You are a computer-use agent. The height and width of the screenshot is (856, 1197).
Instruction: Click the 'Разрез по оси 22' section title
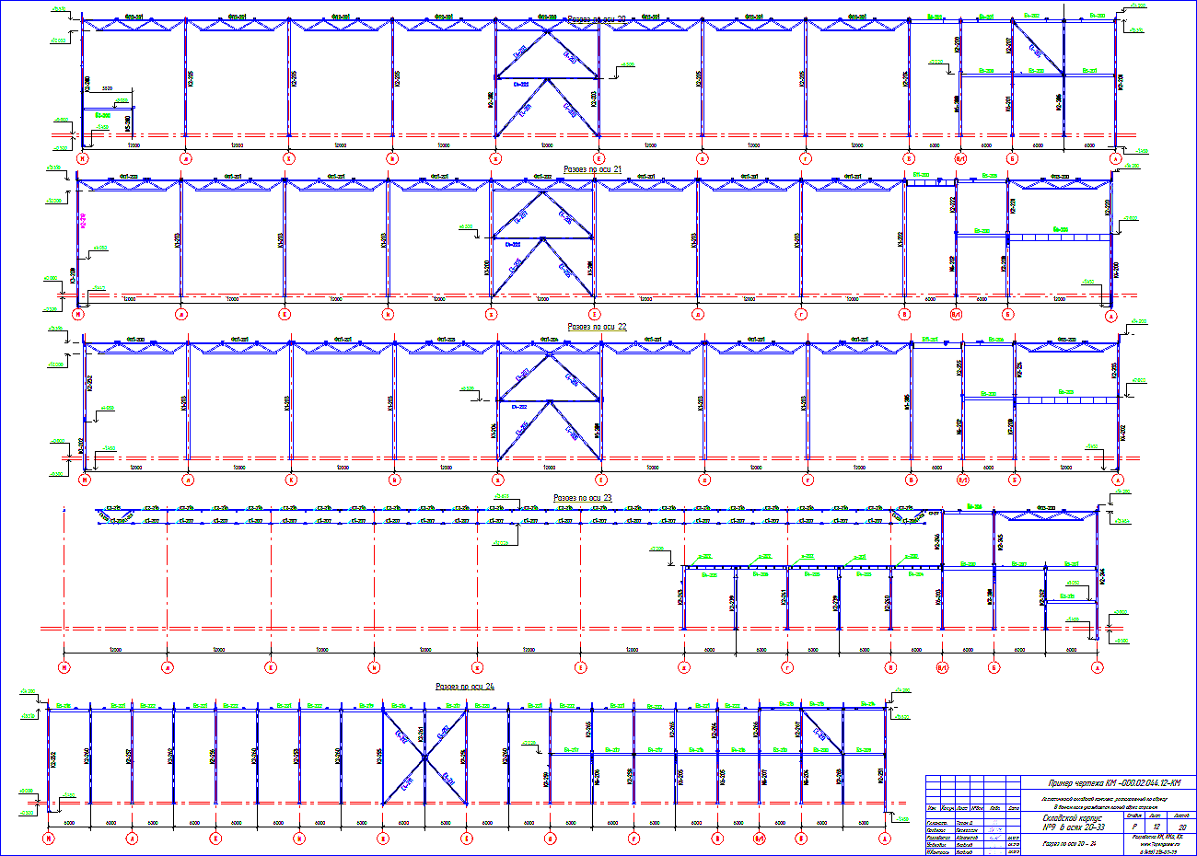coord(598,327)
